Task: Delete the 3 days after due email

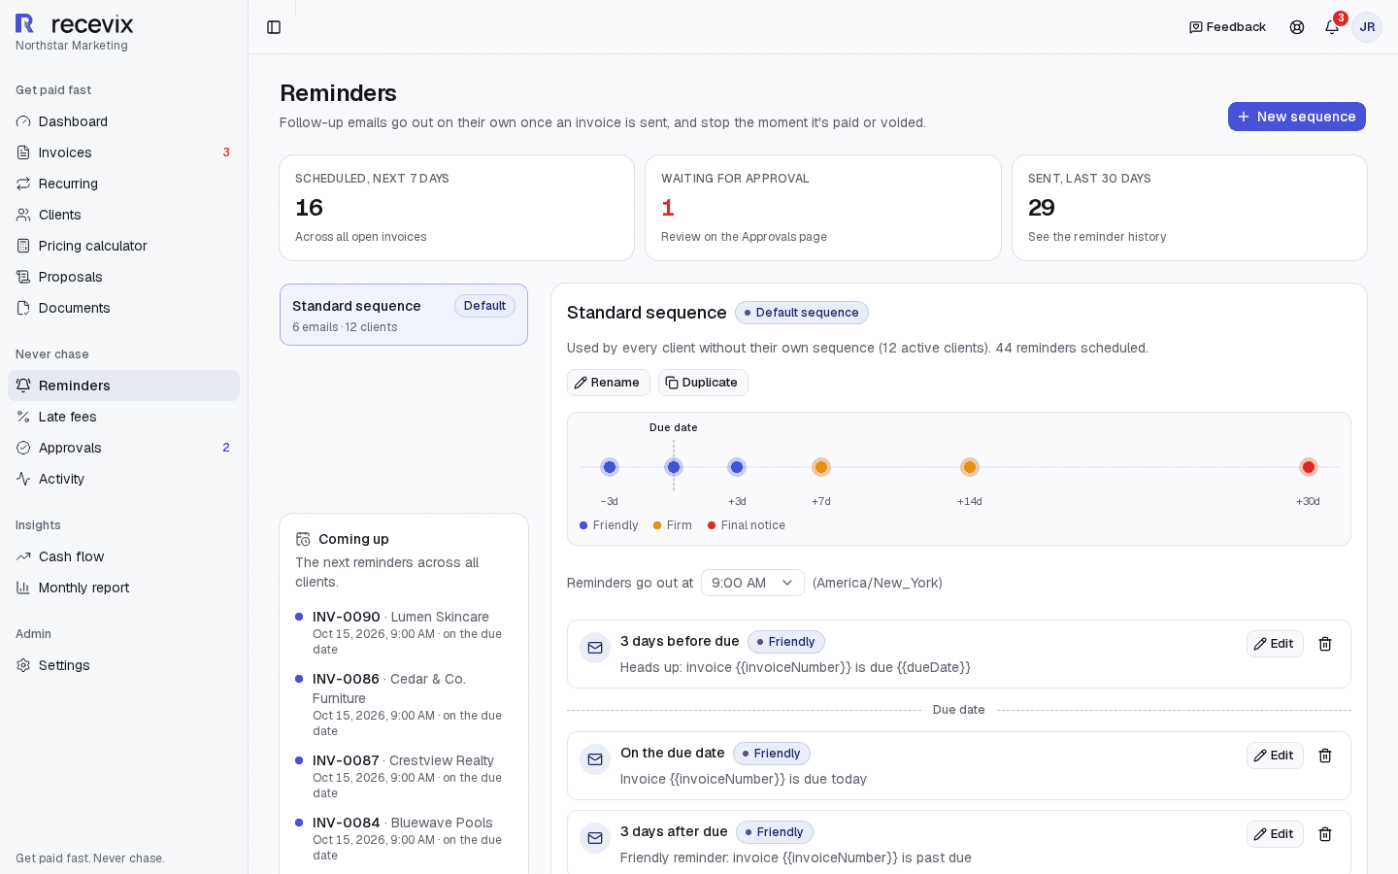Action: click(x=1325, y=834)
